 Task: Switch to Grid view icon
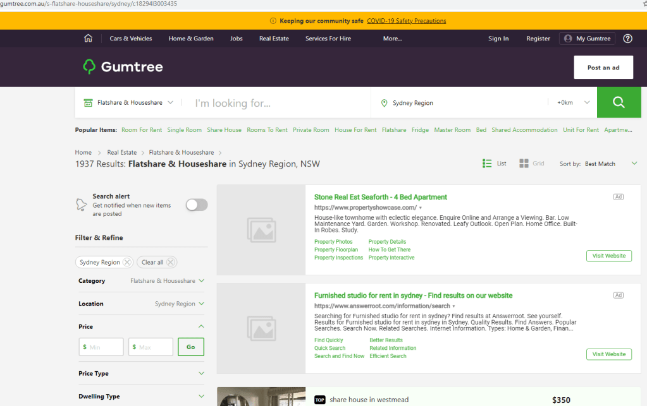[x=524, y=164]
